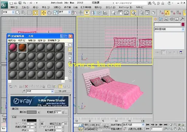Open the search binoculars icon in title bar
Image resolution: width=187 pixels, height=132 pixels.
point(150,3)
